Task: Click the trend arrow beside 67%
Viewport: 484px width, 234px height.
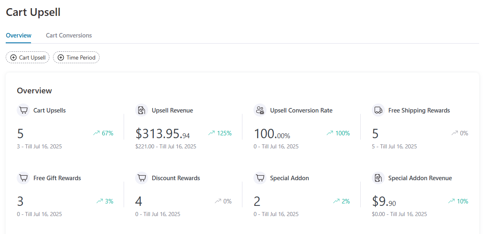Action: pyautogui.click(x=96, y=133)
